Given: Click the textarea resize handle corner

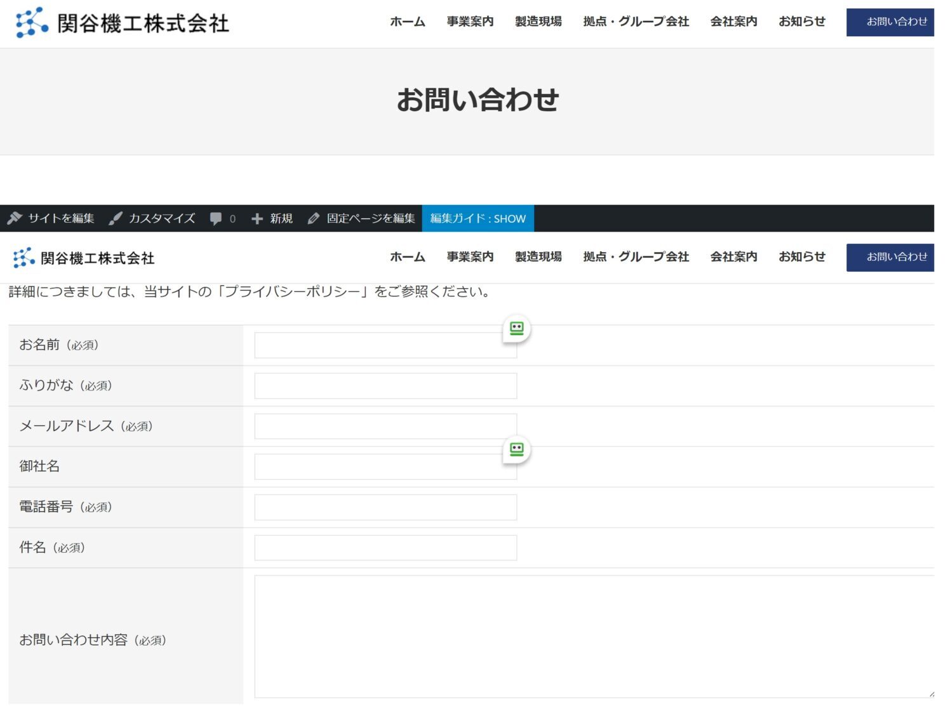Looking at the screenshot, I should coord(930,694).
